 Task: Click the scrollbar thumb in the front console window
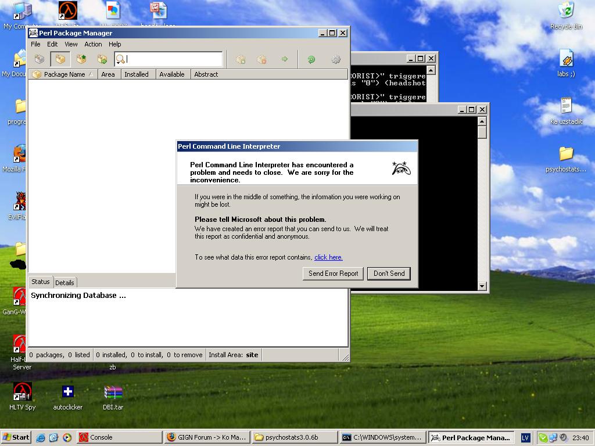coord(482,132)
